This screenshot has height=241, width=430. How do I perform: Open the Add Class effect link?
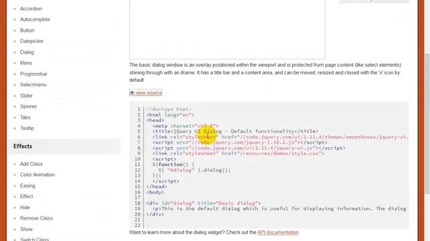[32, 164]
